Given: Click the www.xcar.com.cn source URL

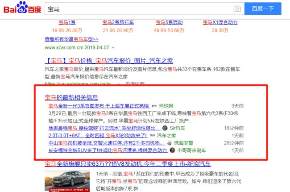Looking at the screenshot, I should (x=64, y=48).
